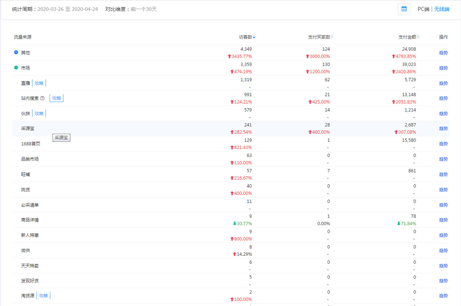461x306 pixels.
Task: Select the 1688首页 source label
Action: (x=30, y=144)
